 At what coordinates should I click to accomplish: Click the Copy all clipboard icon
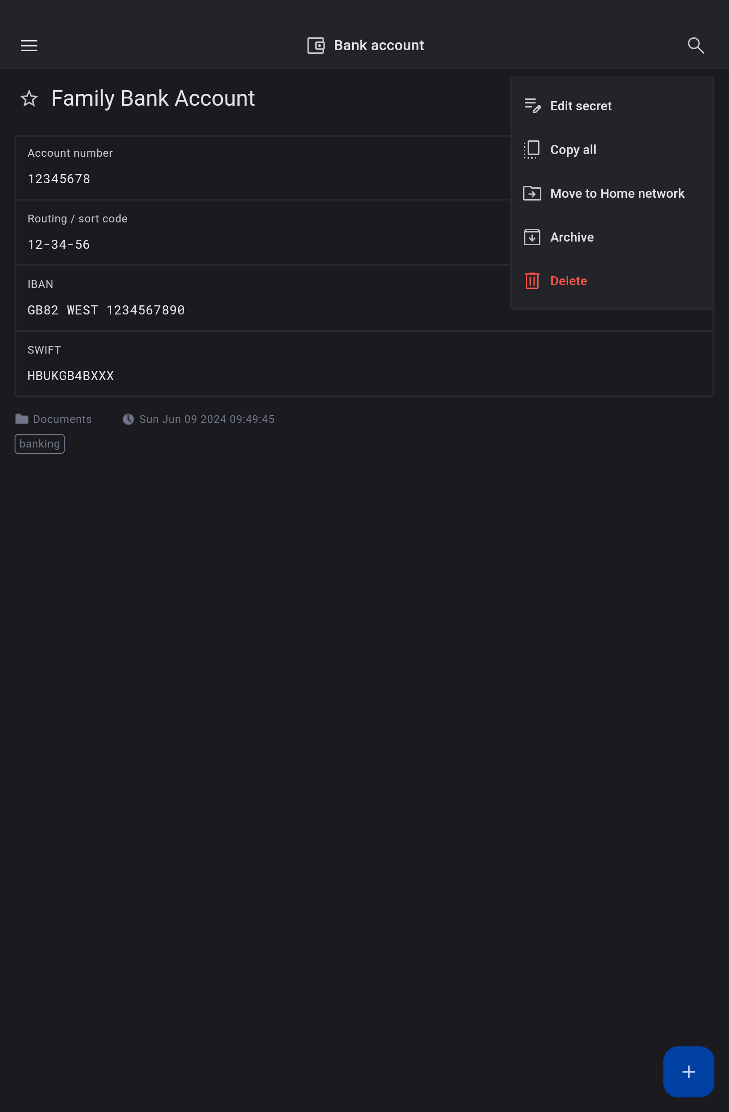[x=532, y=149]
